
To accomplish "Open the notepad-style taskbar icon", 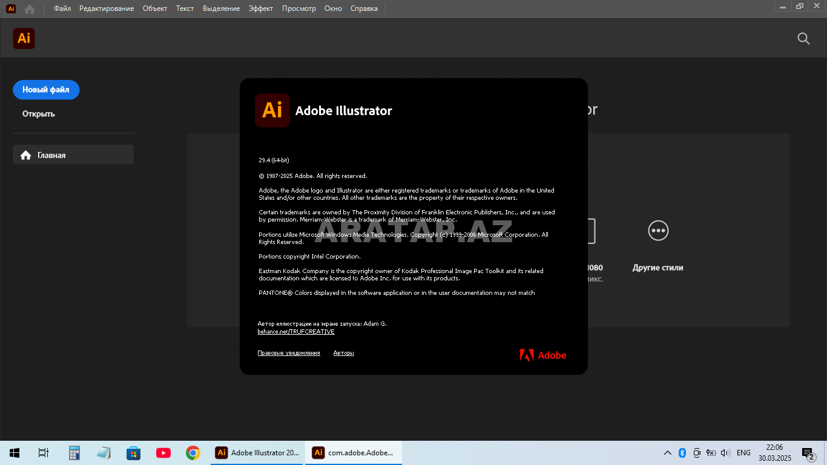I will (x=104, y=452).
